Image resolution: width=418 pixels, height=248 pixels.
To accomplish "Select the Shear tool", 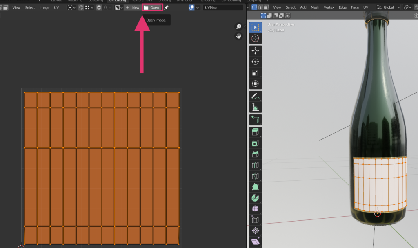I will (256, 241).
